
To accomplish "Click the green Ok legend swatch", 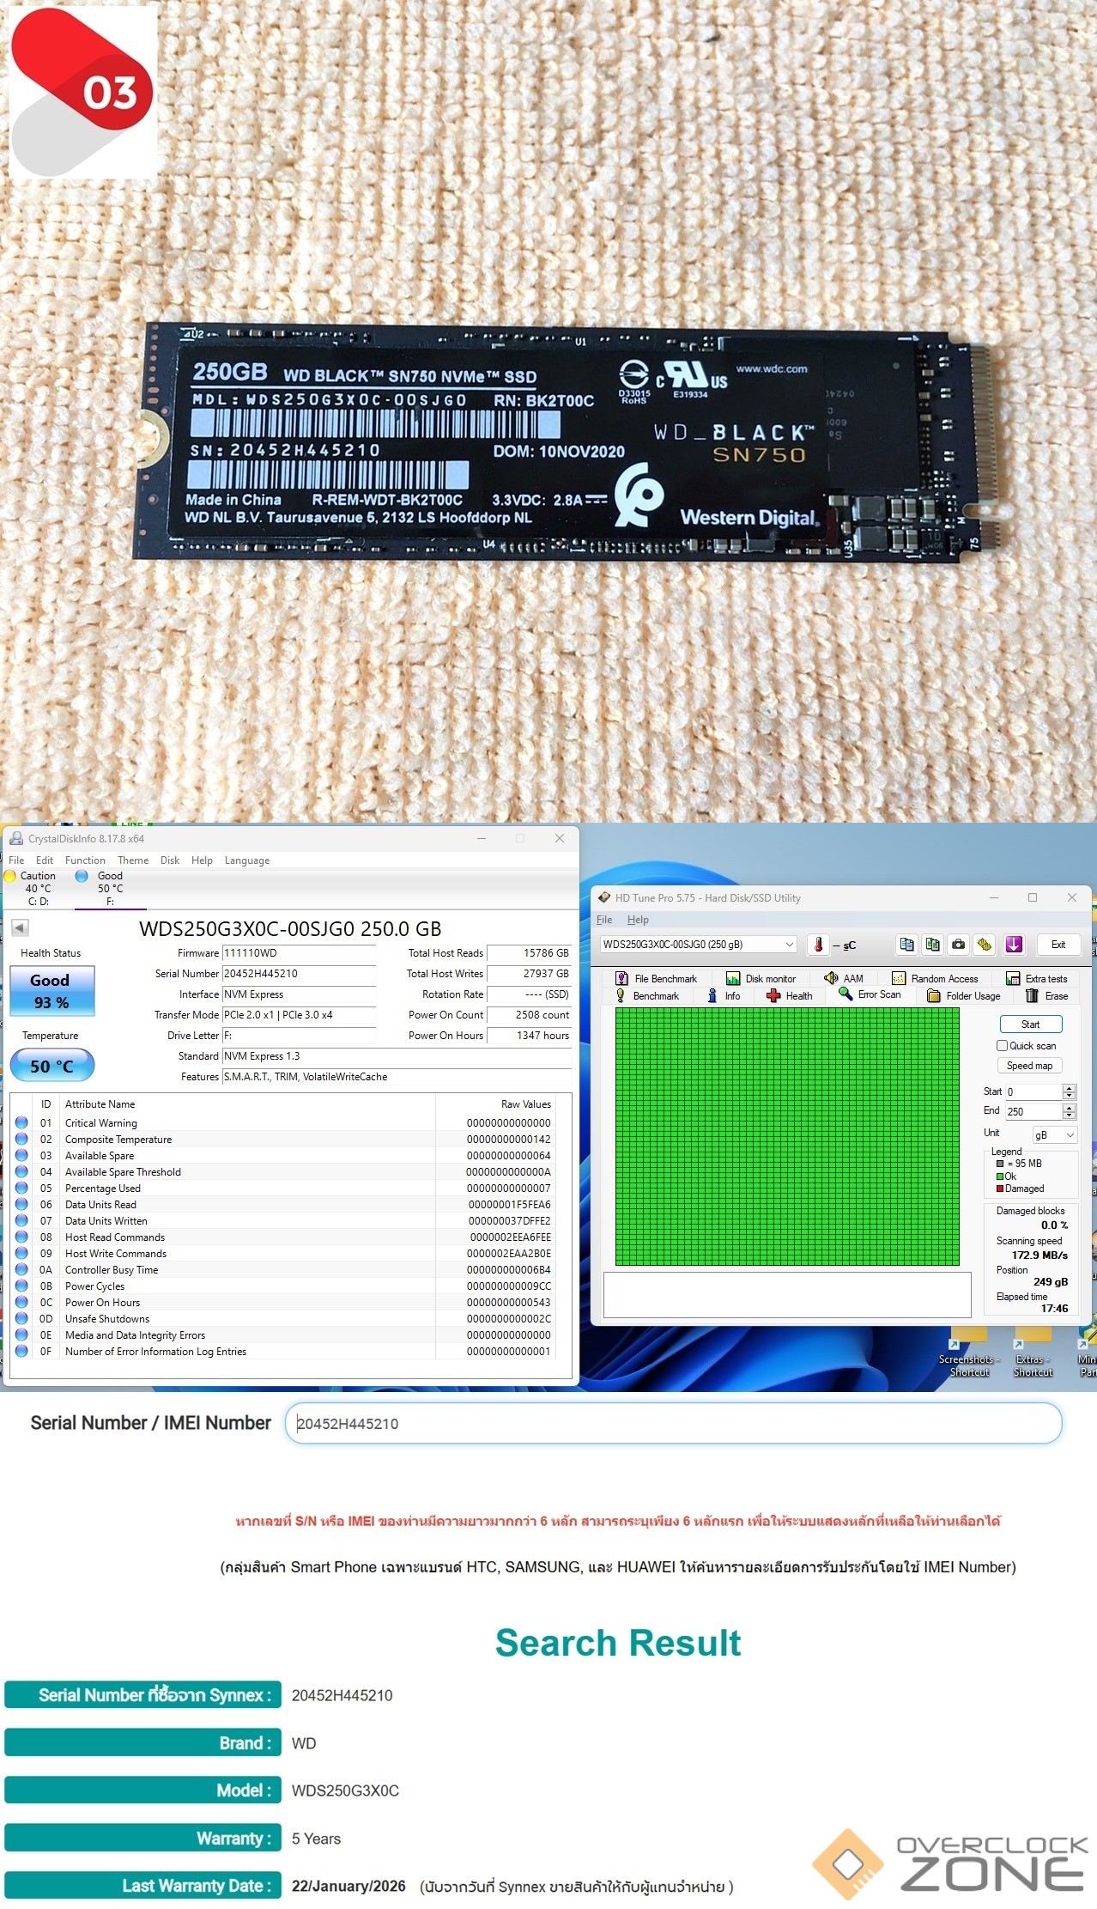I will pyautogui.click(x=1000, y=1176).
